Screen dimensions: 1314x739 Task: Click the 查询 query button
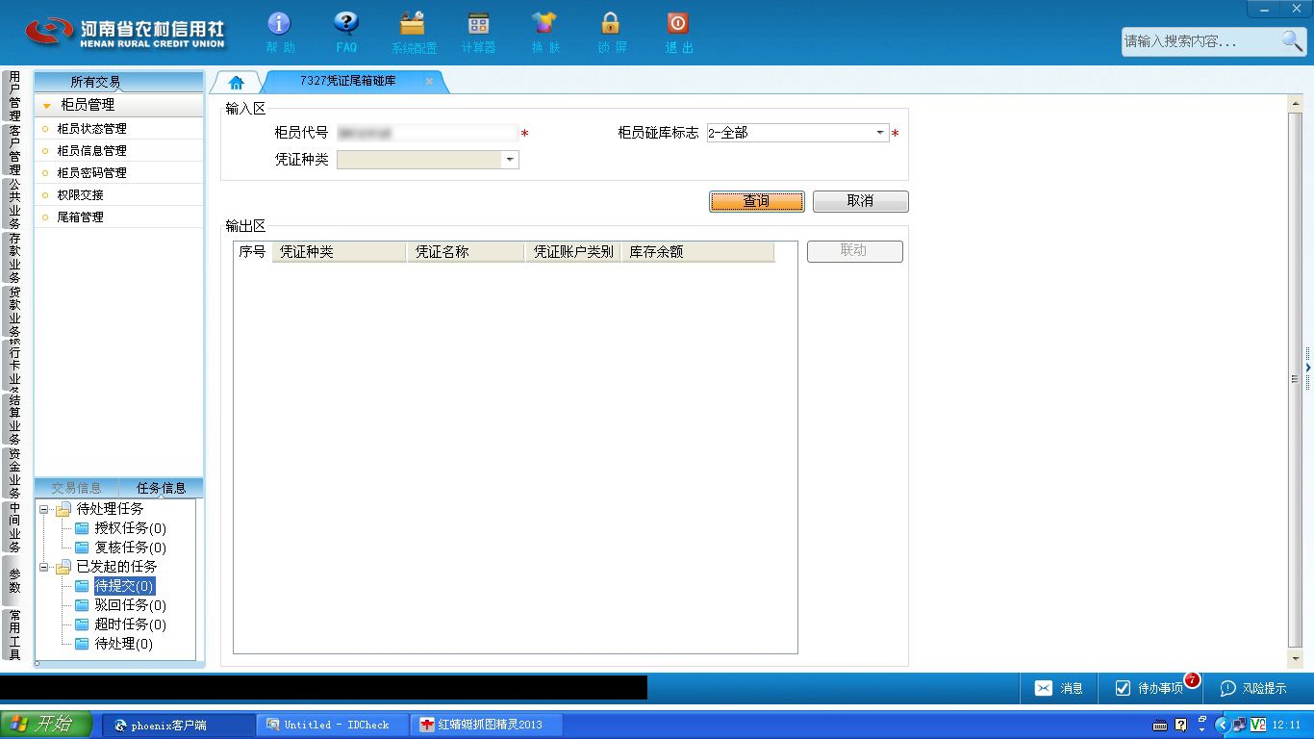coord(757,201)
